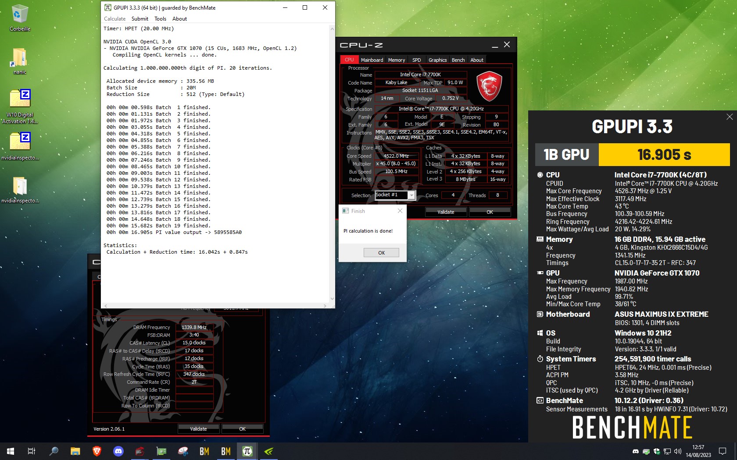This screenshot has width=737, height=460.
Task: Switch to the Memory tab in CPU-Z
Action: coord(397,60)
